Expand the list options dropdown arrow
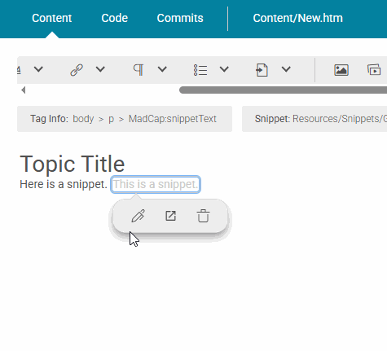This screenshot has width=387, height=351. (x=224, y=69)
